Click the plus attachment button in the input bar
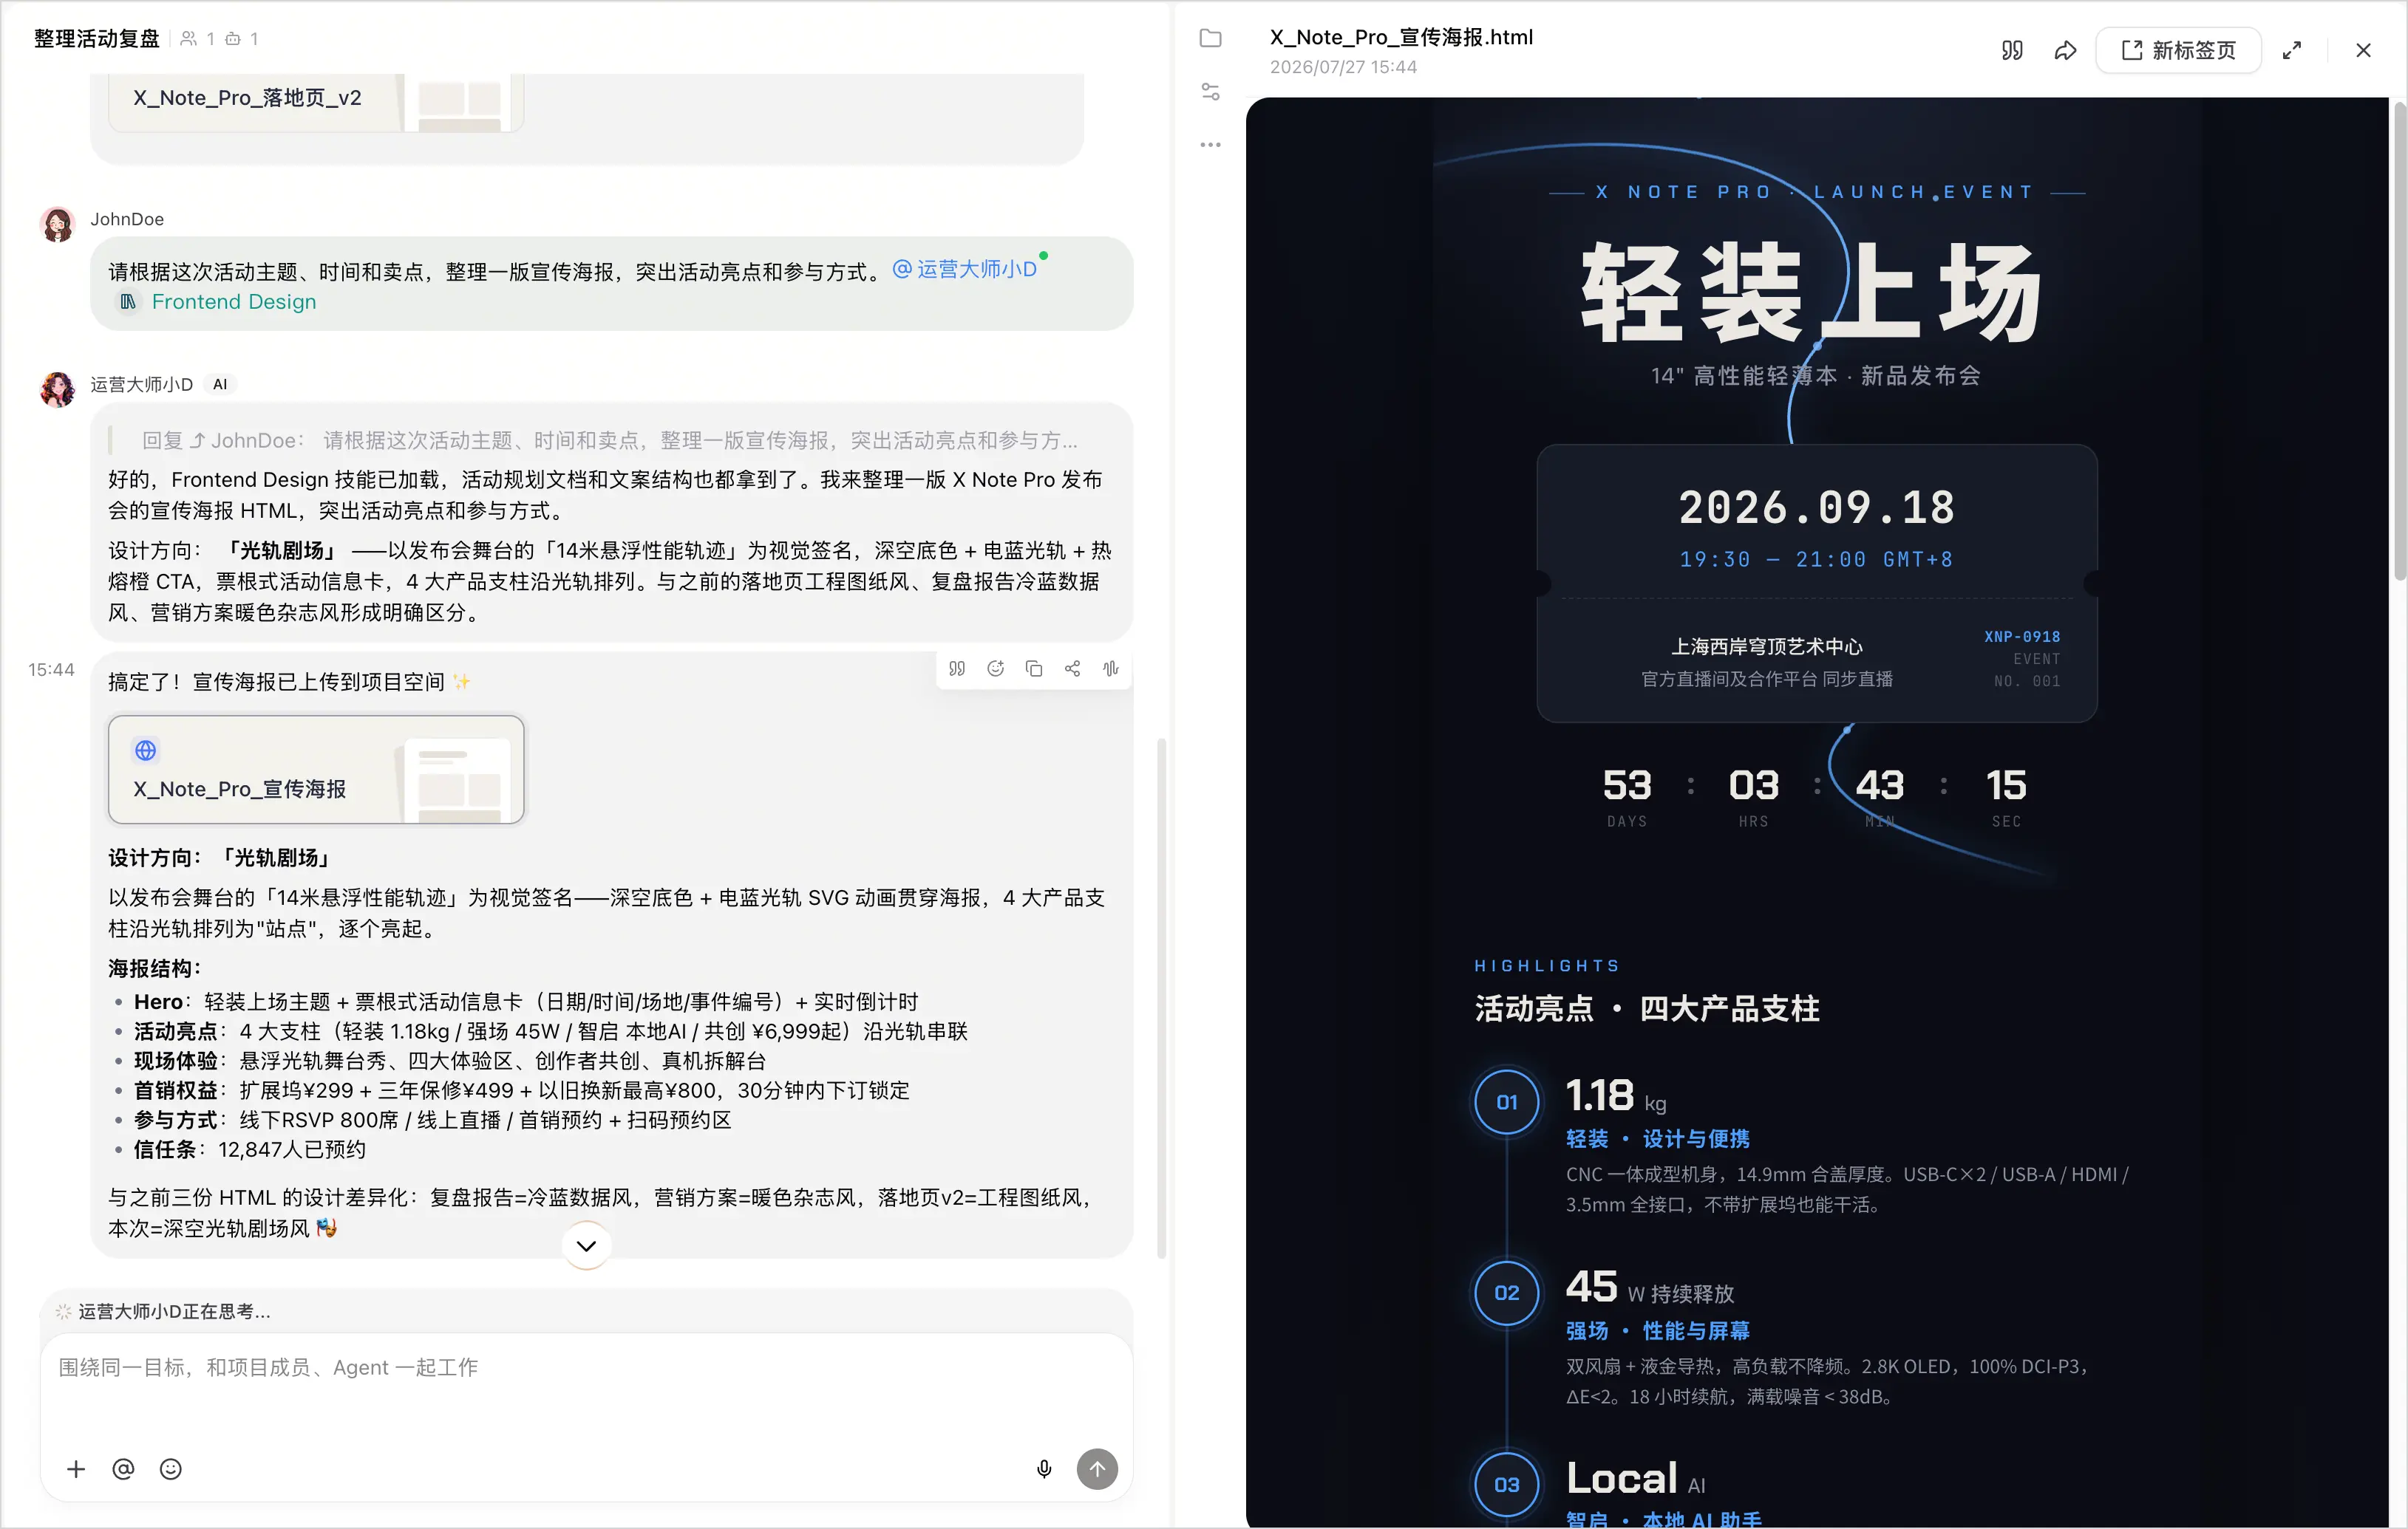 76,1469
